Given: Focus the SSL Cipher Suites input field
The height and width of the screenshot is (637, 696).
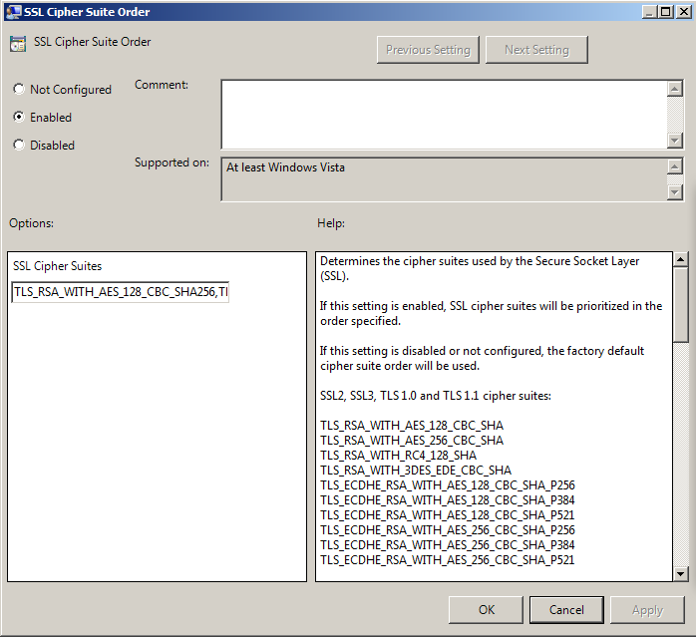Looking at the screenshot, I should point(120,292).
